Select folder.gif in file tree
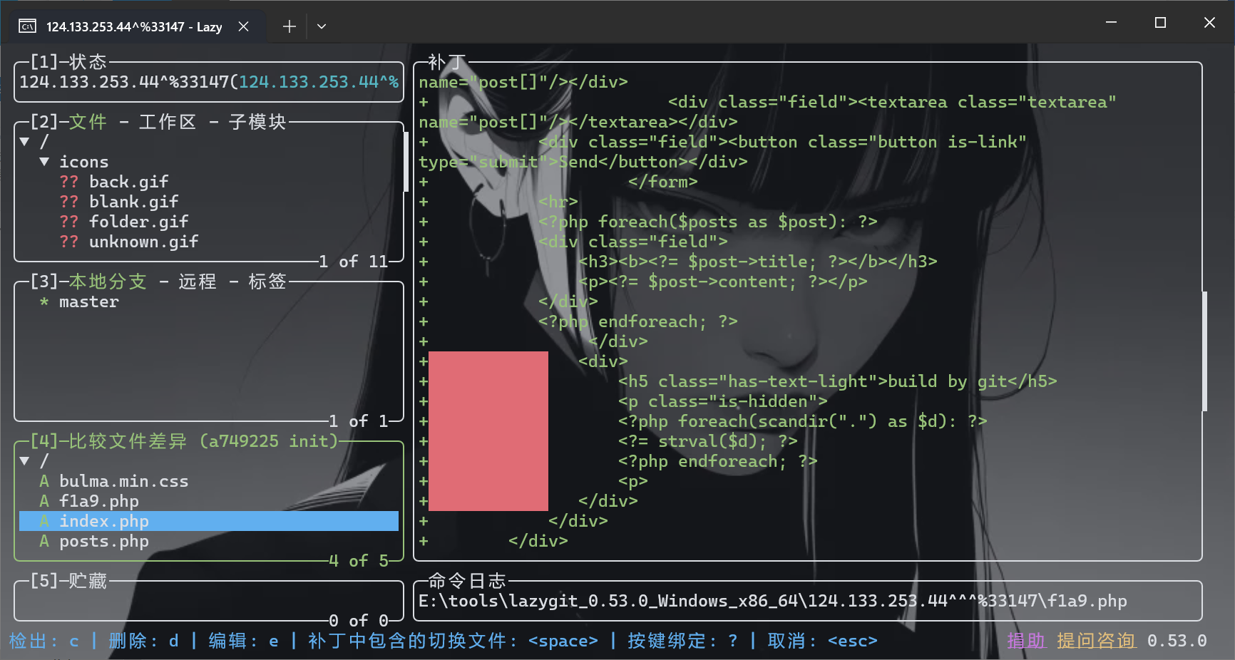 pyautogui.click(x=138, y=222)
